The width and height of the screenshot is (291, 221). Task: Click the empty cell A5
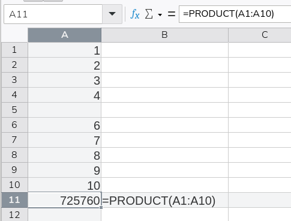(65, 110)
